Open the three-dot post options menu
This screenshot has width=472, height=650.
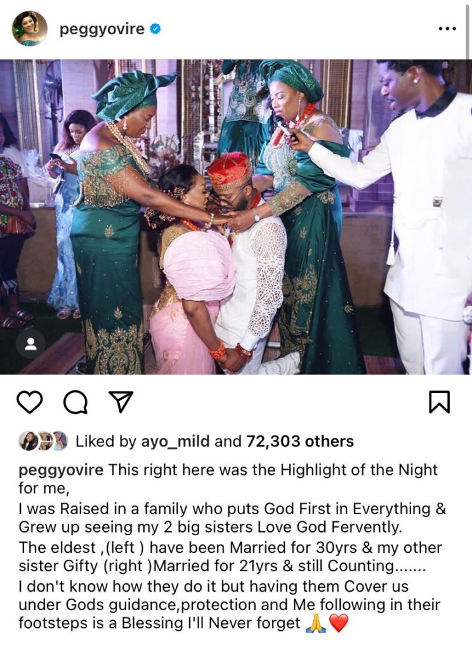[447, 29]
